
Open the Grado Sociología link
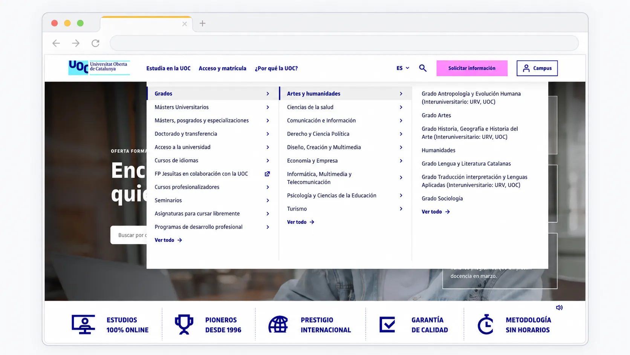click(442, 198)
